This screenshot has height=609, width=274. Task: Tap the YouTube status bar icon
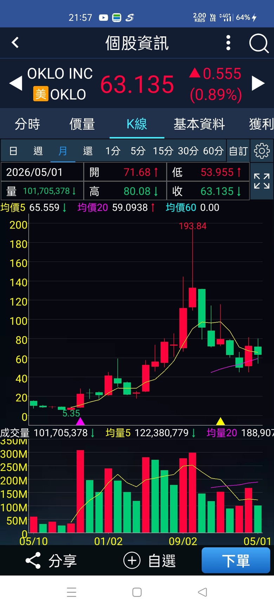103,18
